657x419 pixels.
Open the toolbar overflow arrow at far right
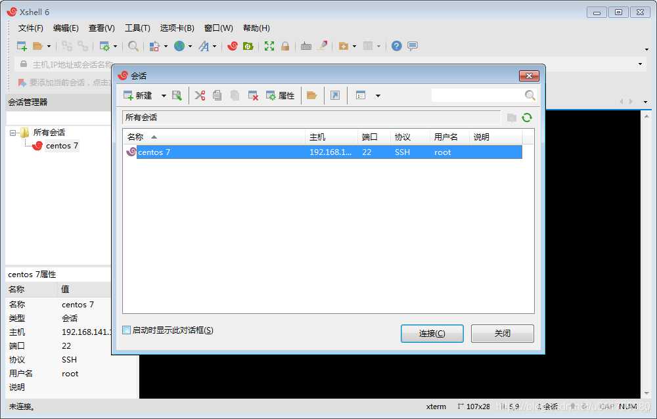coord(646,49)
